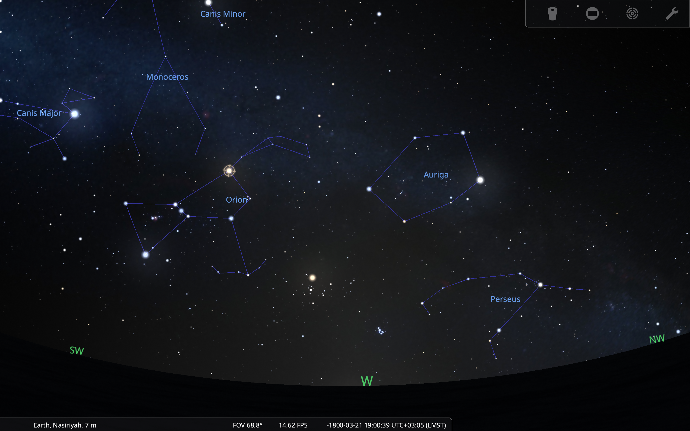Click the green W cardinal marker

tap(367, 381)
